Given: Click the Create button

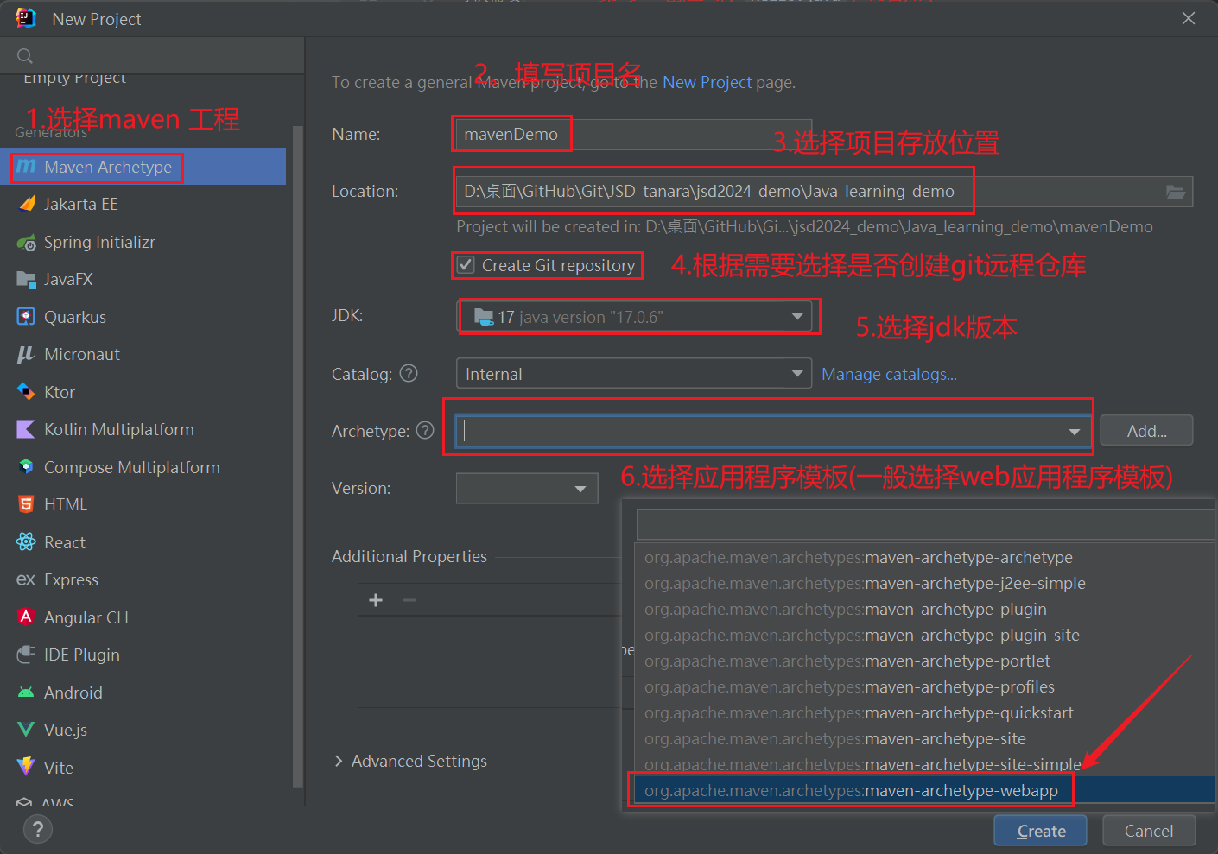Looking at the screenshot, I should tap(1041, 831).
